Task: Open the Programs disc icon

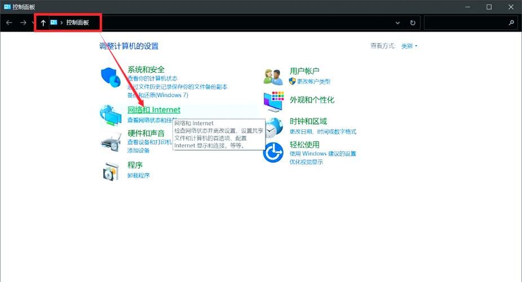Action: tap(111, 171)
